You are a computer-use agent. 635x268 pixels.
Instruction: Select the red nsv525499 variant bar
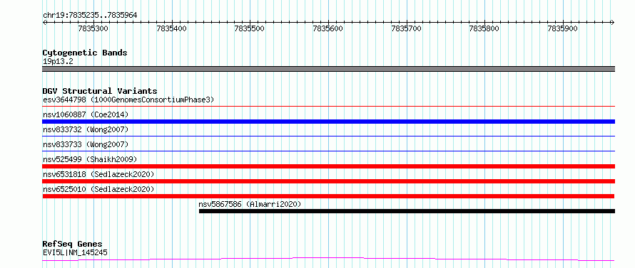[x=328, y=166]
